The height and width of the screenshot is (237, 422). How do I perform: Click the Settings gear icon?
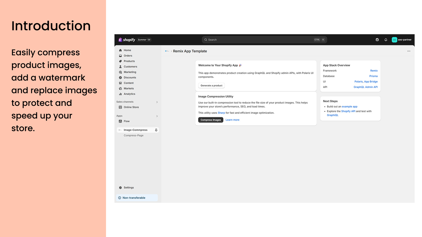(120, 188)
